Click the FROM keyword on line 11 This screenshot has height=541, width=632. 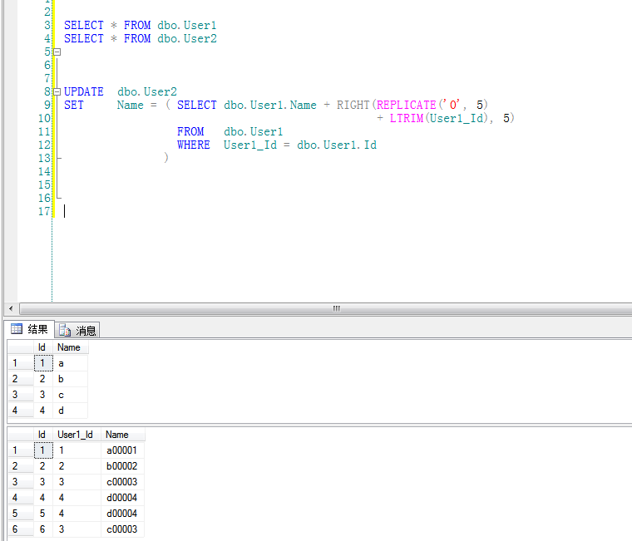190,132
